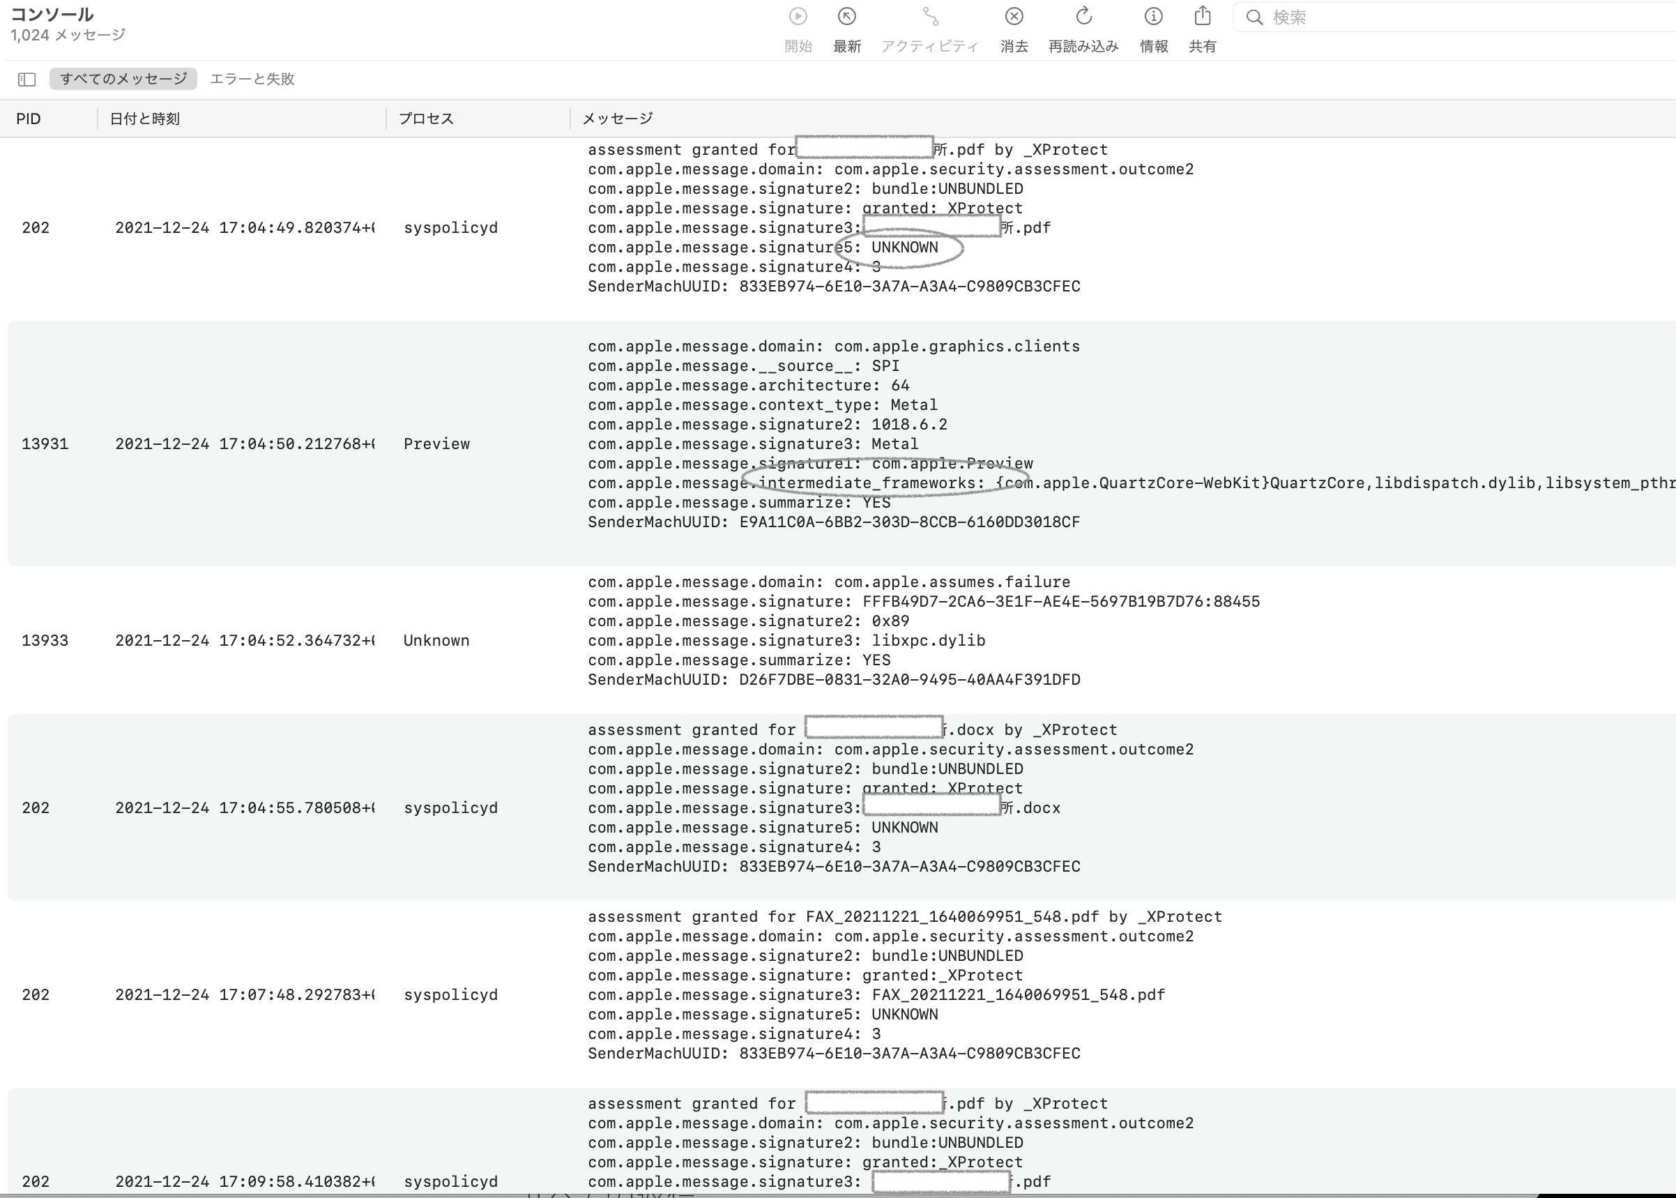Click the Latest (最新) toolbar icon
1676x1198 pixels.
coord(846,17)
